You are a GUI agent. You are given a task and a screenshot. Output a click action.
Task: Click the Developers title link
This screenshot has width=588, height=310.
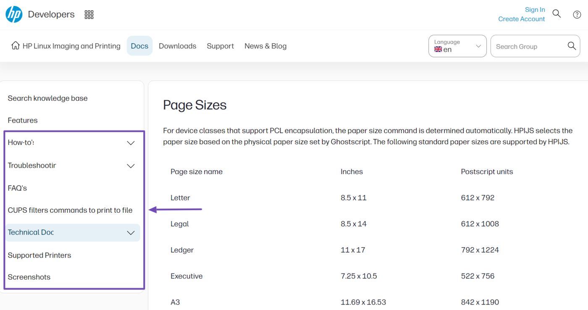coord(51,14)
